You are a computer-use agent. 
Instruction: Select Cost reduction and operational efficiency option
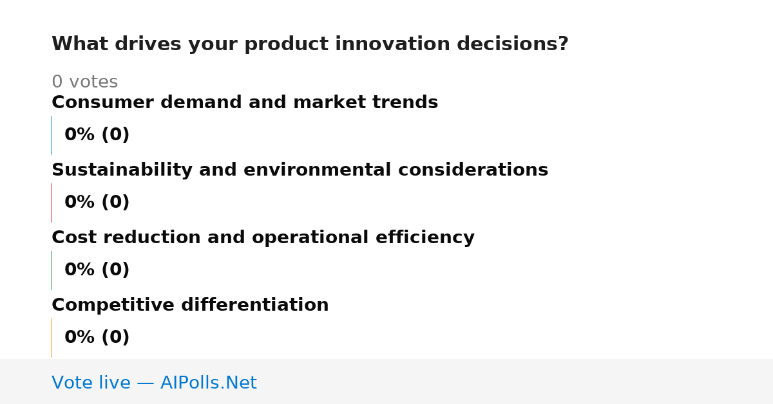coord(263,237)
